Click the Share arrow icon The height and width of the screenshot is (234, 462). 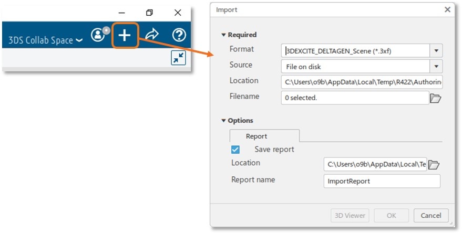click(152, 35)
